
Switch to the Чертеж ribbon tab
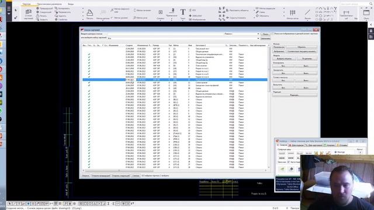tap(27, 4)
